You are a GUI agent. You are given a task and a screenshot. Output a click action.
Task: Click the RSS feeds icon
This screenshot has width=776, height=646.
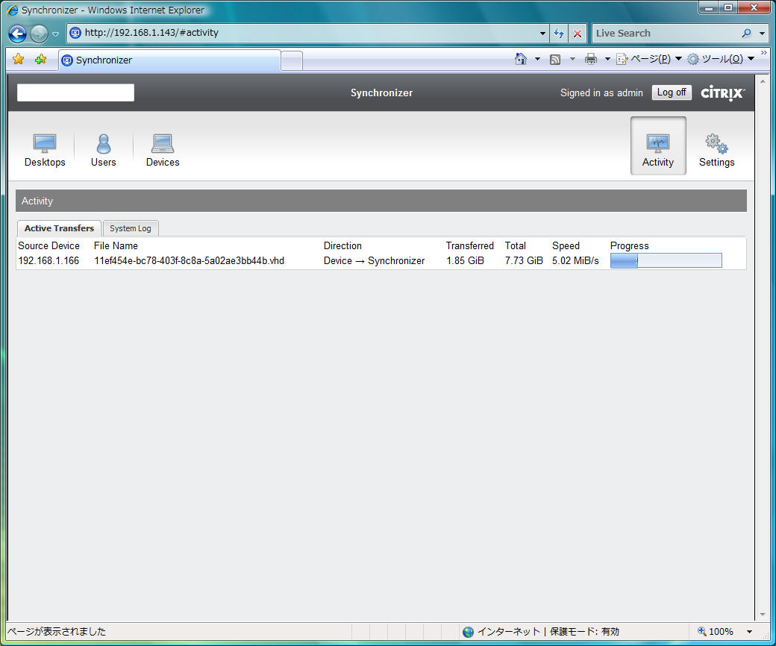click(555, 60)
